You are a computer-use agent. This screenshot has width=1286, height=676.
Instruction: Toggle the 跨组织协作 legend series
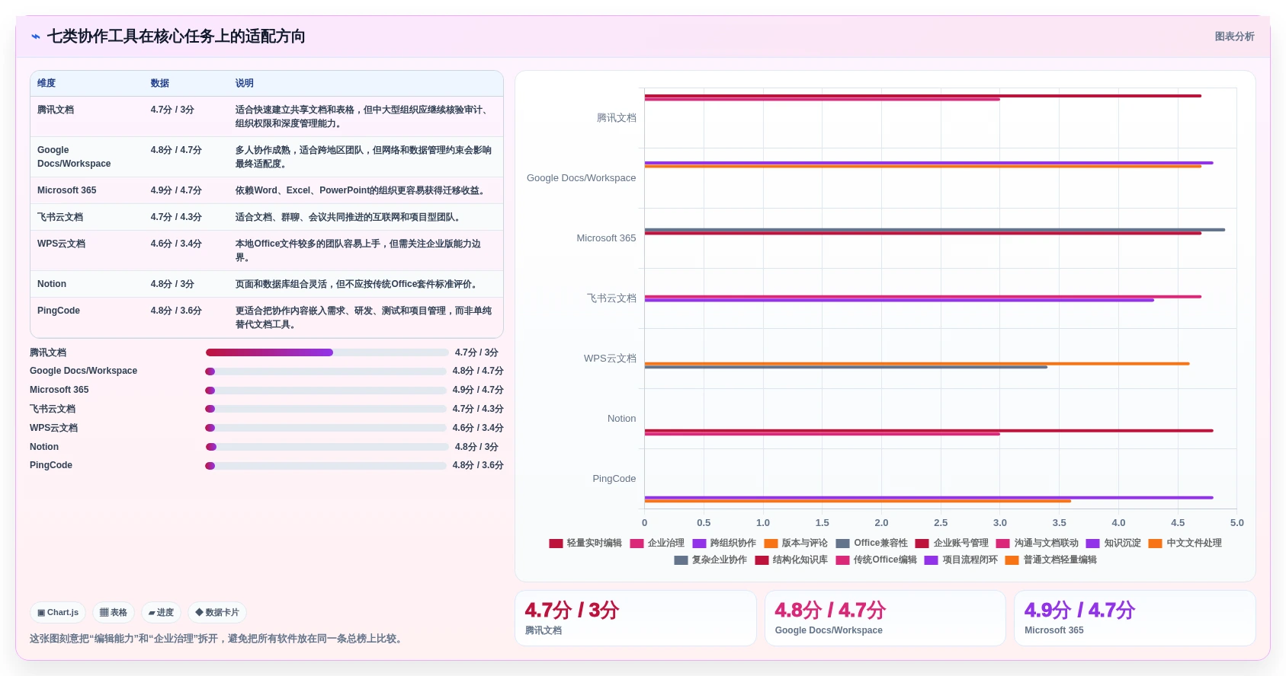pyautogui.click(x=724, y=543)
